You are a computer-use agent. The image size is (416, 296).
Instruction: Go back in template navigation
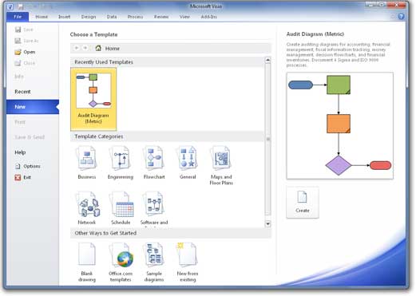click(x=77, y=48)
